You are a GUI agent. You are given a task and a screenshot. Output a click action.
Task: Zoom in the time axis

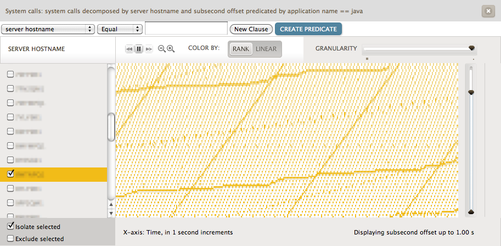click(x=171, y=49)
